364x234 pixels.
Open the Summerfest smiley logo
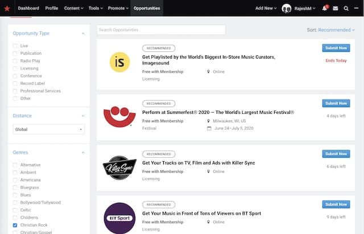pos(119,117)
